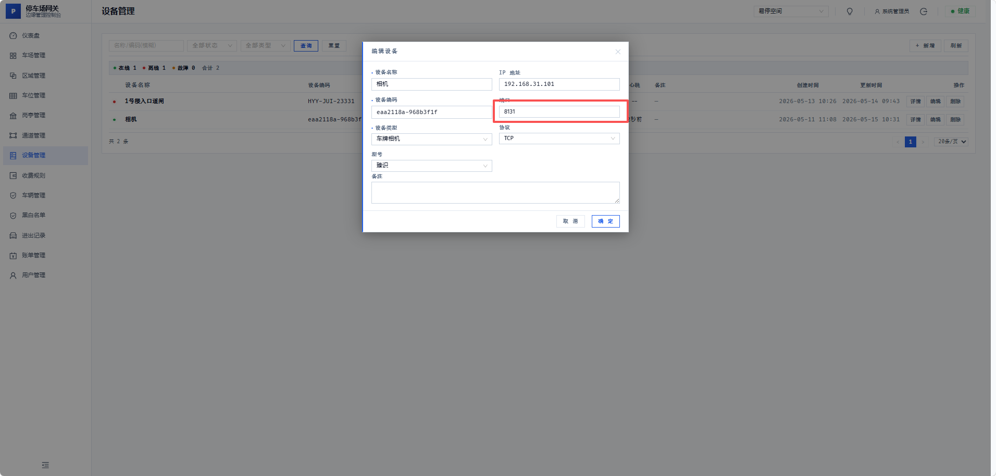Expand the 协议 dropdown showing TCP
Viewport: 996px width, 476px height.
(559, 139)
